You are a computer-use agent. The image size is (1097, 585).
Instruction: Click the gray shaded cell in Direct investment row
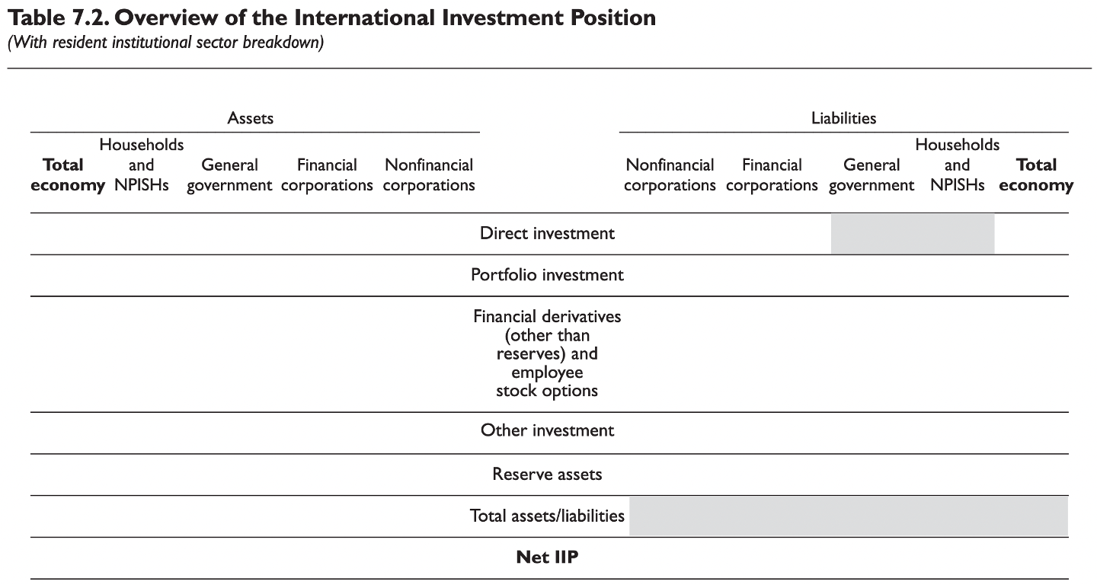point(912,234)
